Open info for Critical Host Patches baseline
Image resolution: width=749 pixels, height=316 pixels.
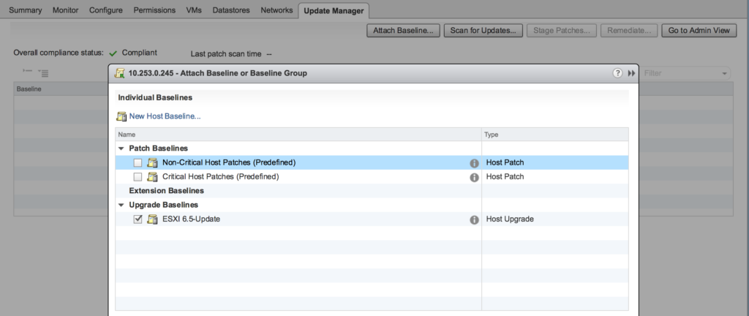(474, 178)
